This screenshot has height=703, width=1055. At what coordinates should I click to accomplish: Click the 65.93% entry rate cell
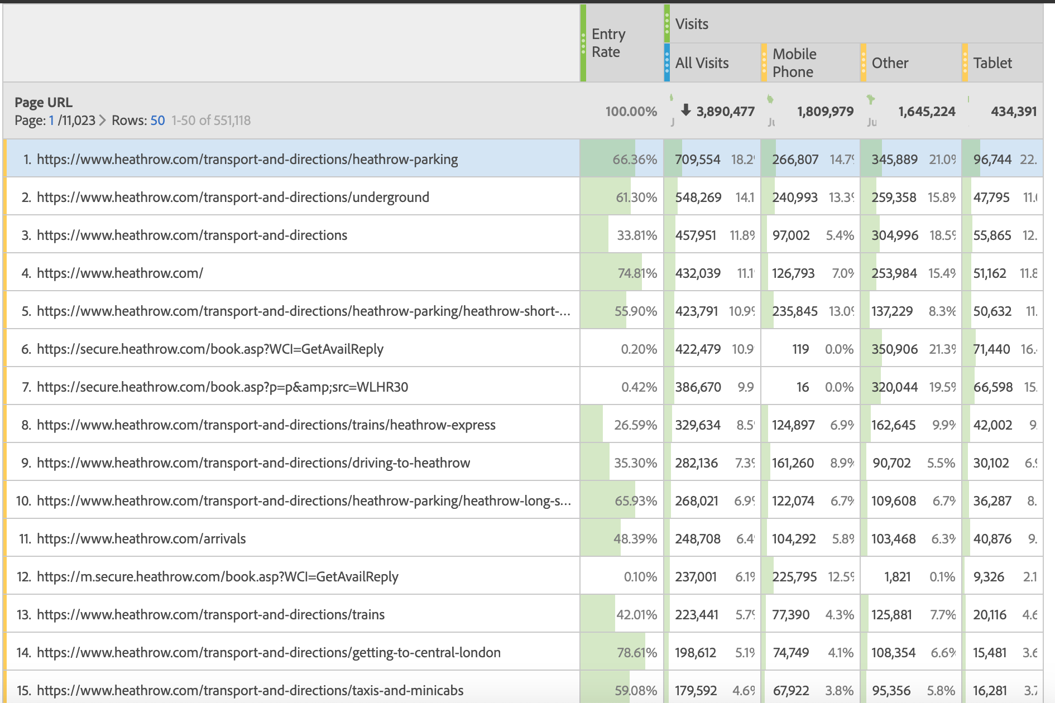(636, 501)
